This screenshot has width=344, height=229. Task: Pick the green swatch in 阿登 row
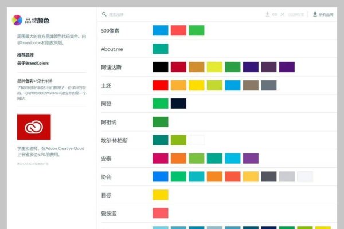tap(161, 104)
